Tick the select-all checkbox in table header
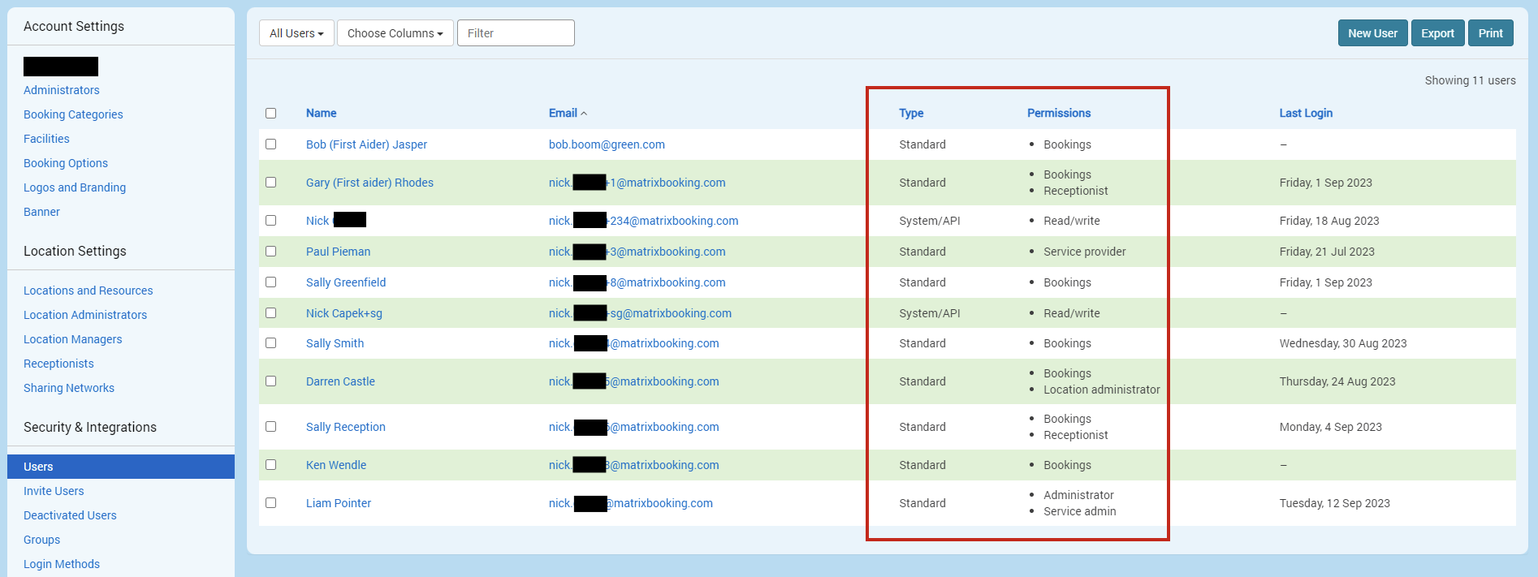Screen dimensions: 1538x577 [x=271, y=113]
